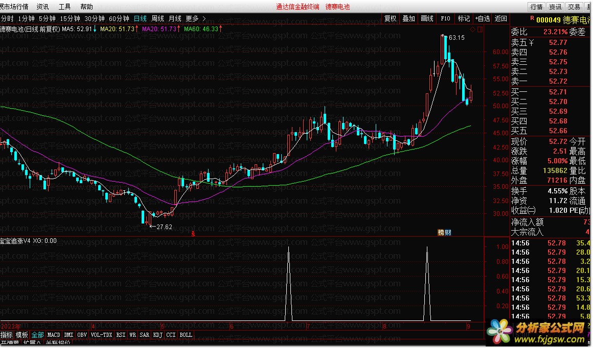Switch to 分时 intraday view
This screenshot has height=348, width=593.
[x=7, y=18]
